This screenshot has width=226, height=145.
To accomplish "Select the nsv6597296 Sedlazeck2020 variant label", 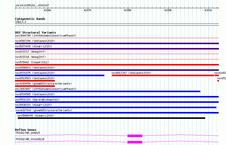I will pos(35,41).
